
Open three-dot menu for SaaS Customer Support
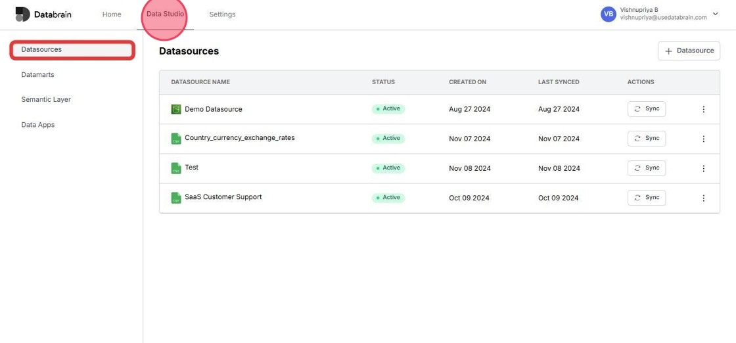click(x=703, y=198)
